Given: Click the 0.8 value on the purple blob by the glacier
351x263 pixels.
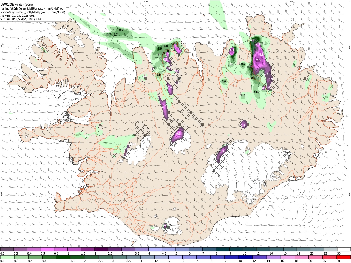Looking at the screenshot, I should point(179,133).
